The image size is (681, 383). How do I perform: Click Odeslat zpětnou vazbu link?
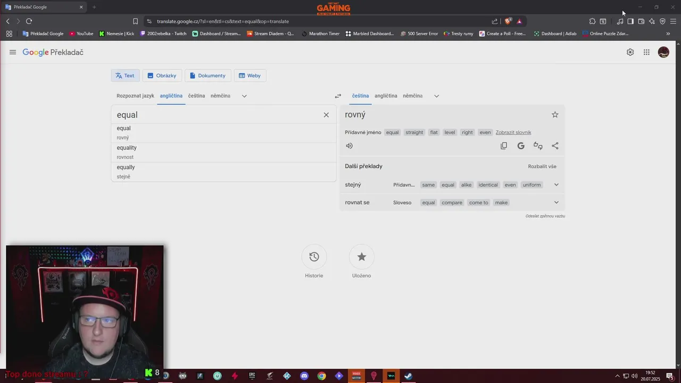pyautogui.click(x=545, y=216)
